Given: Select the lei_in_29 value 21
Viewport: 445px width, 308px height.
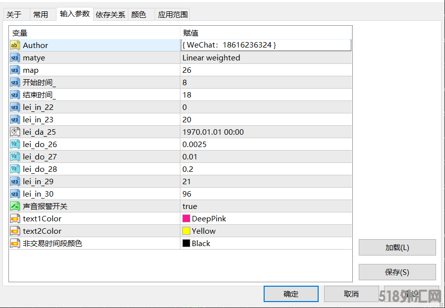Looking at the screenshot, I should [x=187, y=182].
